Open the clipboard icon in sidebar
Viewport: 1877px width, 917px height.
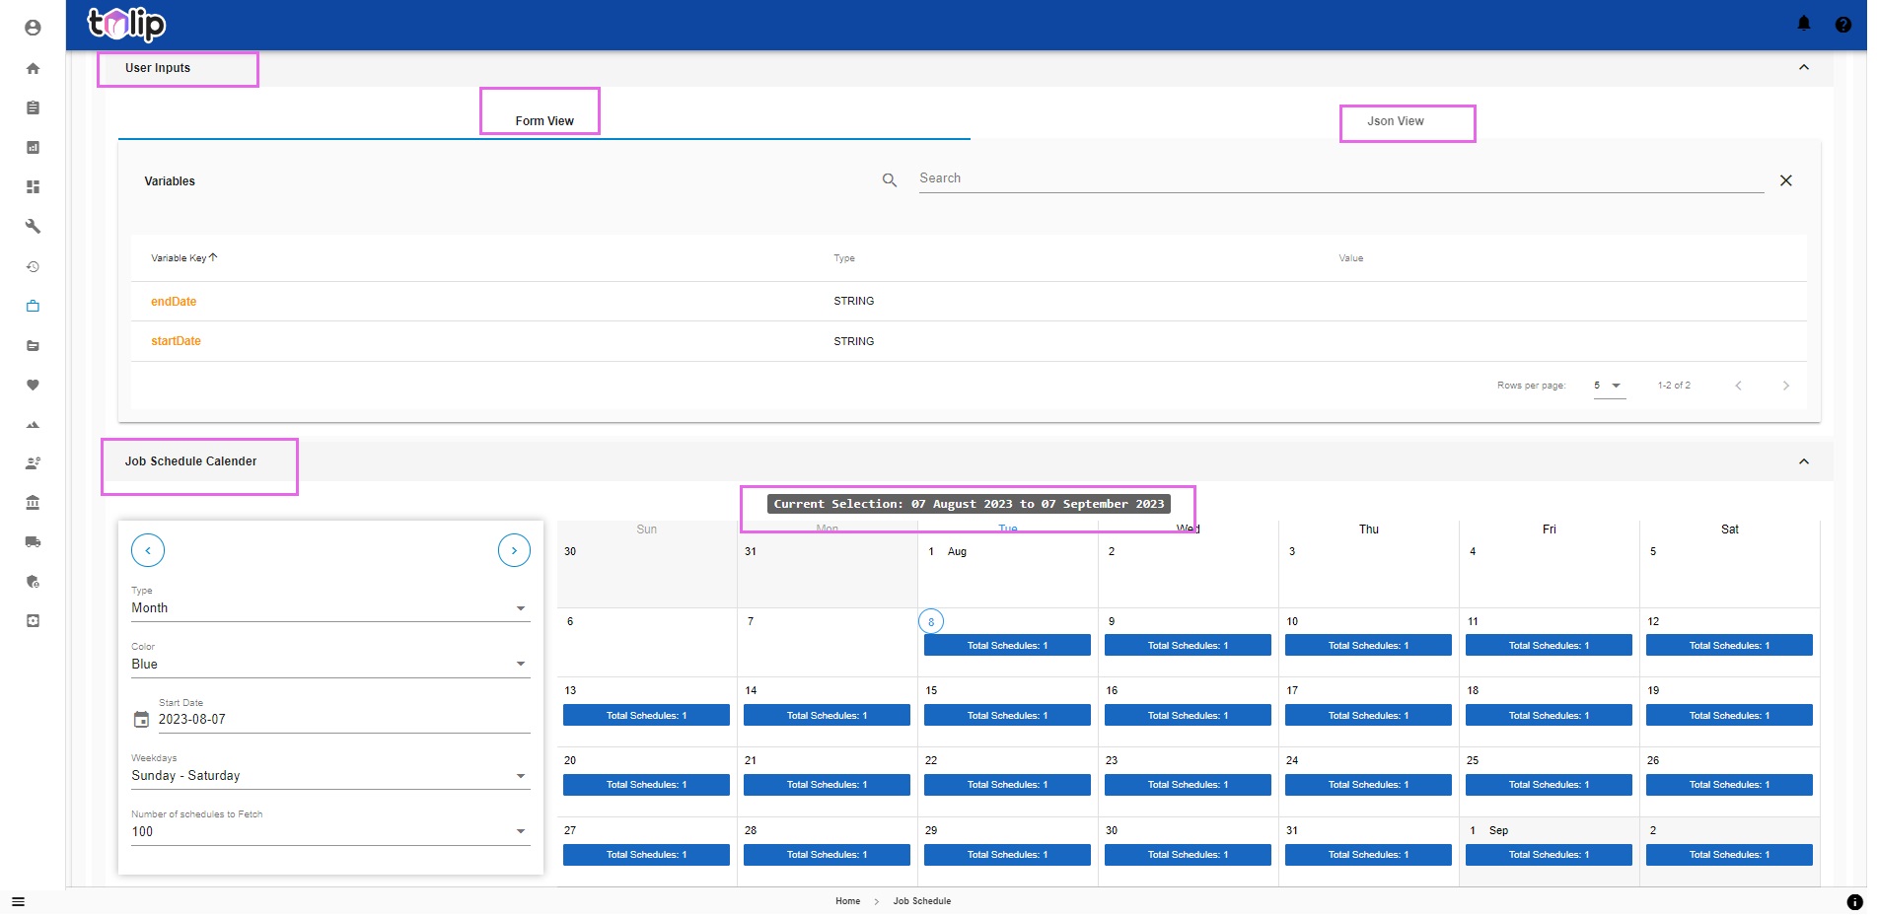click(33, 107)
